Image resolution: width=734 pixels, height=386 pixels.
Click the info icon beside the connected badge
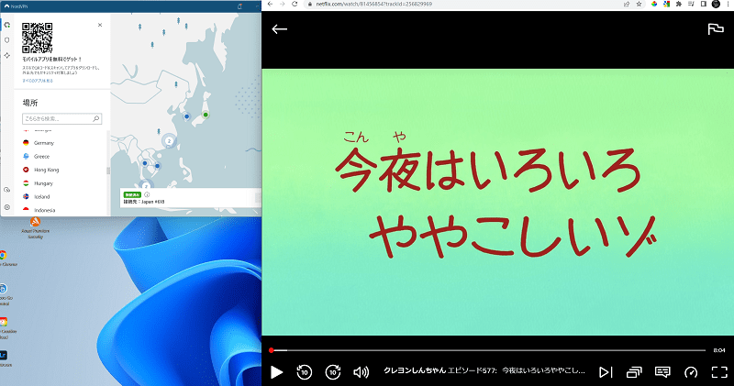[147, 194]
